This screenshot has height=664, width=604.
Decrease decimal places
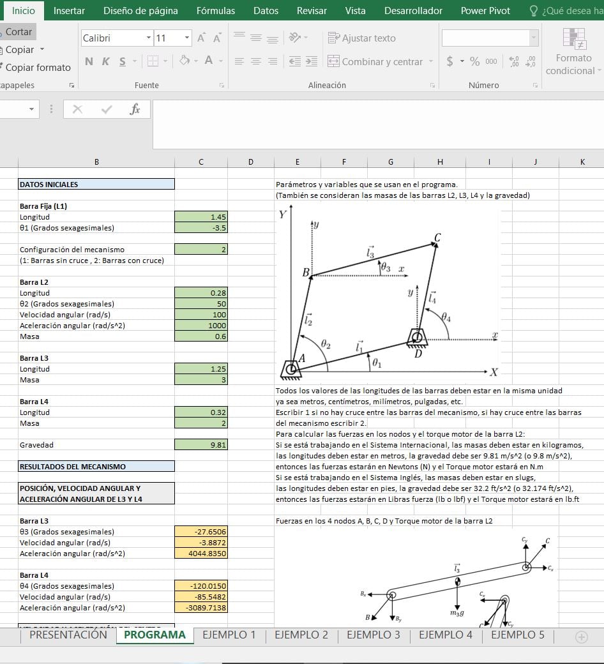pos(531,61)
